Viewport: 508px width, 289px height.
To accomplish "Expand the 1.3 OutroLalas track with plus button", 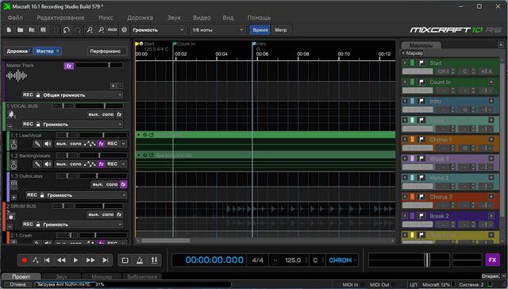I will point(13,197).
